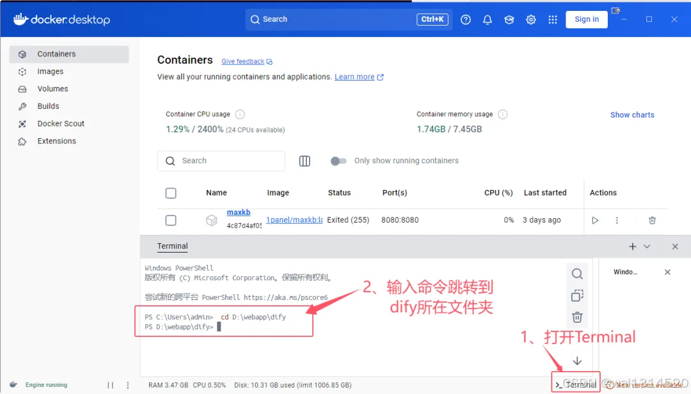Close the Windo... terminal session
Screen dimensions: 691x394
coord(667,272)
